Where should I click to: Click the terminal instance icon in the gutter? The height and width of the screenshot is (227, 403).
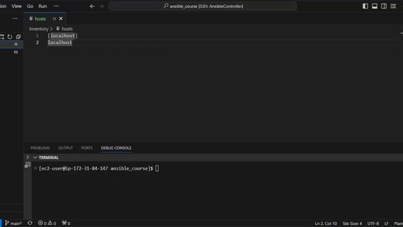point(28,165)
